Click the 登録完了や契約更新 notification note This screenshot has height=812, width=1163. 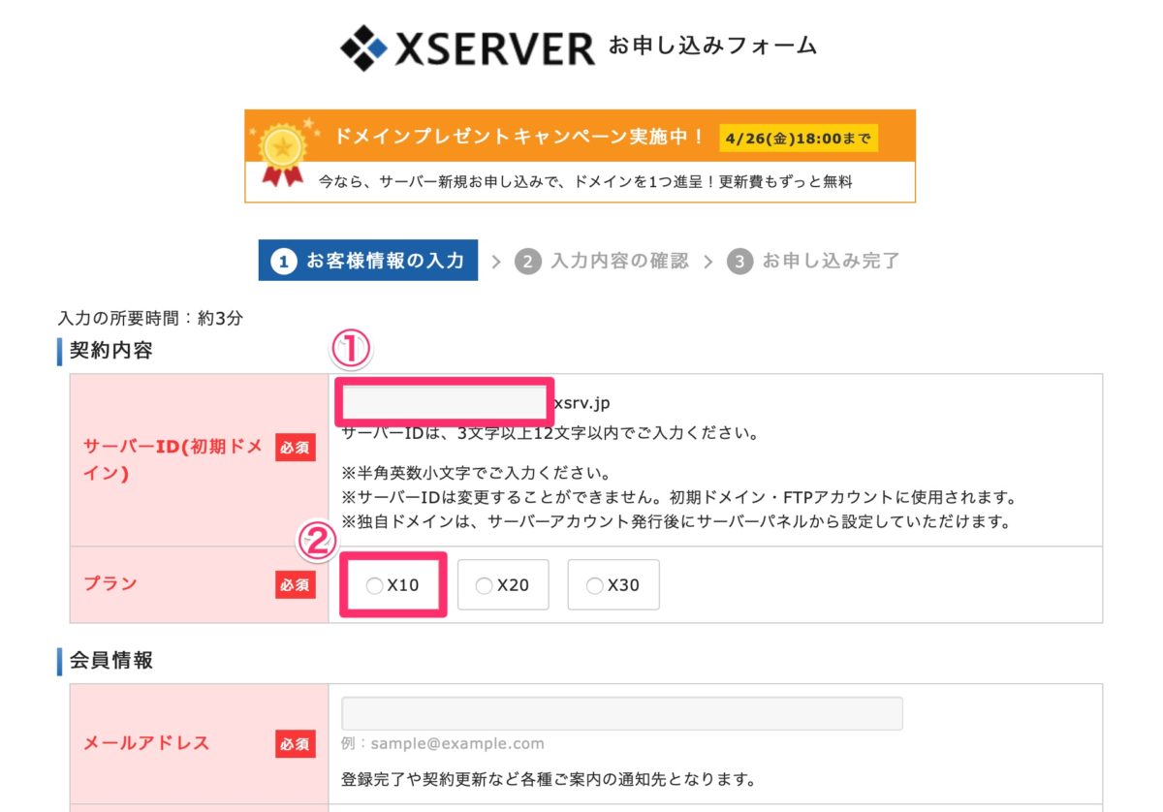click(549, 779)
